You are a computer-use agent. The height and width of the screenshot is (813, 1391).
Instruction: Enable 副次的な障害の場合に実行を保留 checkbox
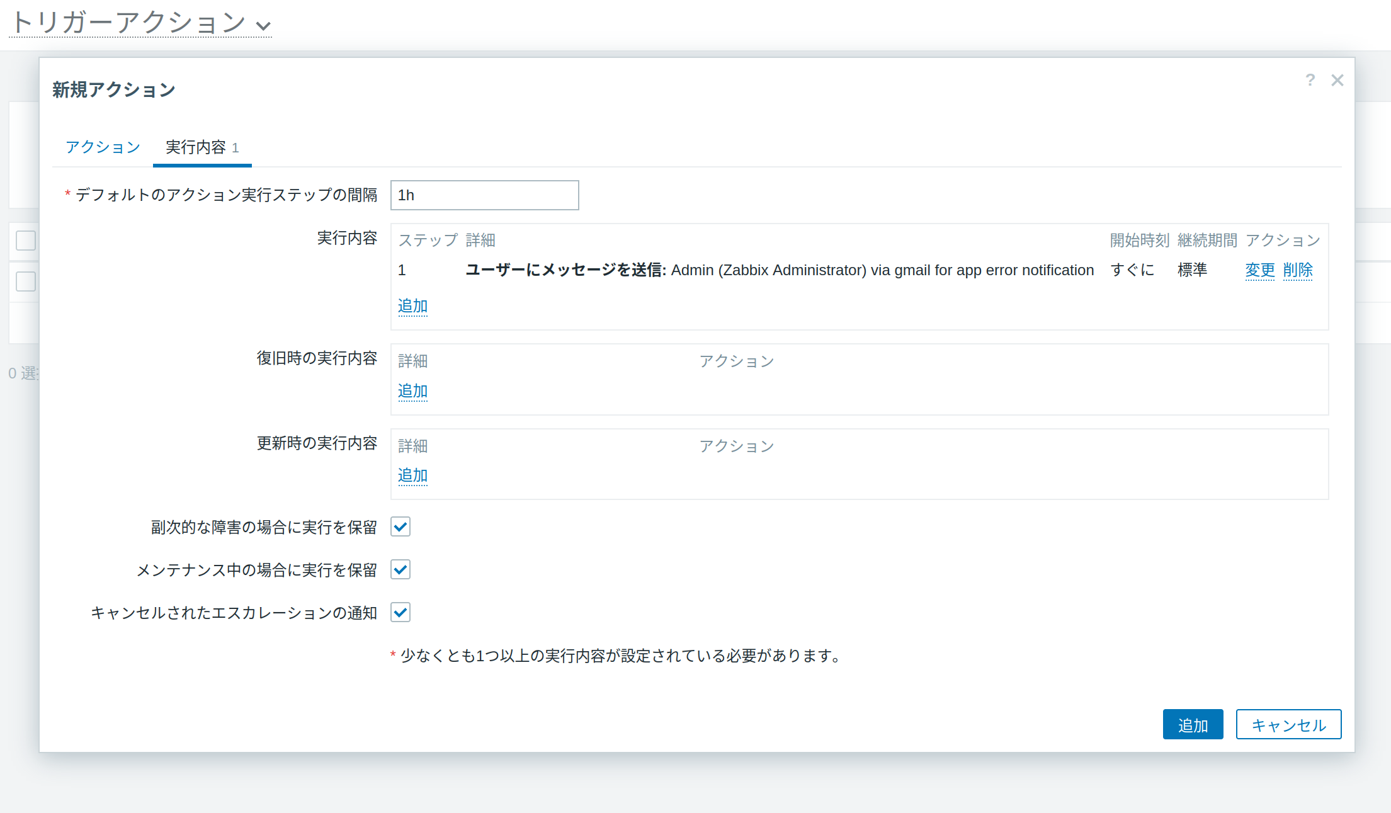click(400, 526)
